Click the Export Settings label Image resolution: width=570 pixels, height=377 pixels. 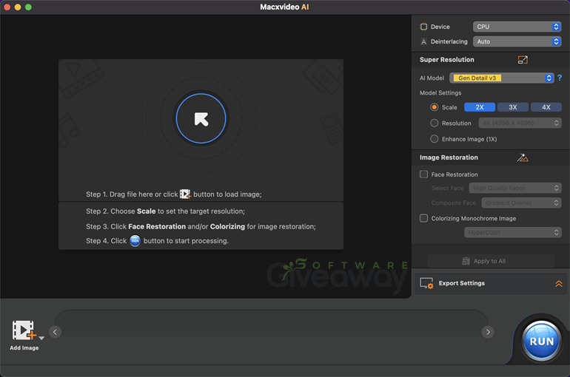(462, 283)
